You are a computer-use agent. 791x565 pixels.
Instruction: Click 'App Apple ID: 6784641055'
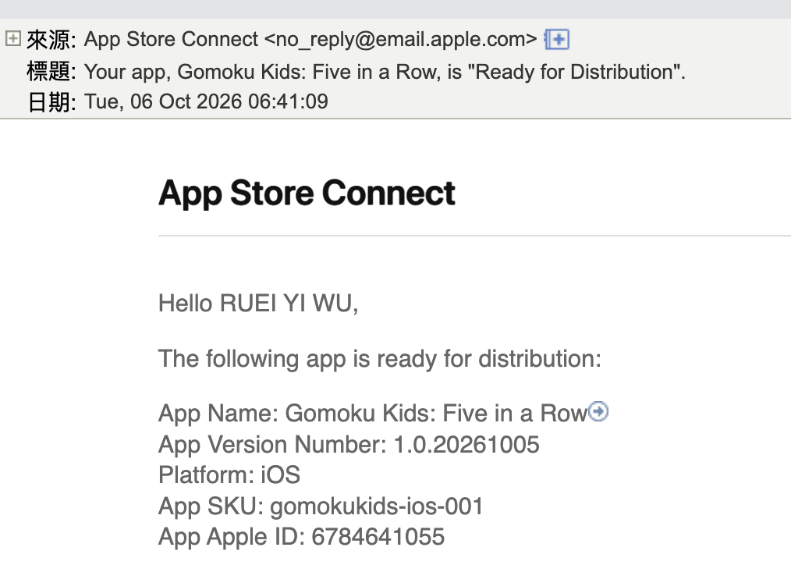click(302, 537)
